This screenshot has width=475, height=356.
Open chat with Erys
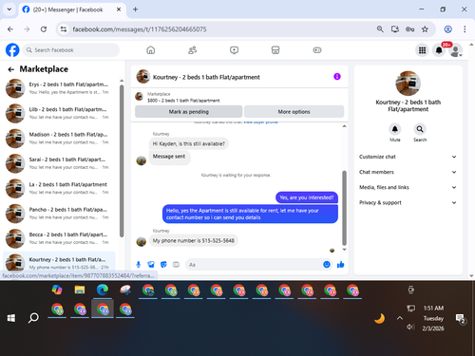pyautogui.click(x=59, y=88)
